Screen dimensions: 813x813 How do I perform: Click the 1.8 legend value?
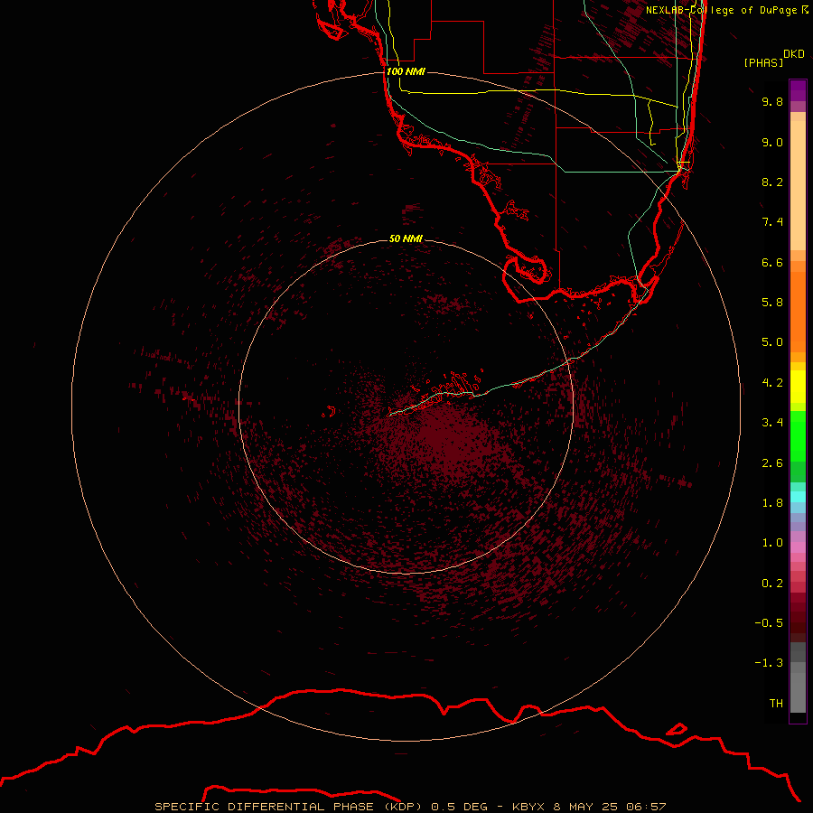tap(772, 503)
